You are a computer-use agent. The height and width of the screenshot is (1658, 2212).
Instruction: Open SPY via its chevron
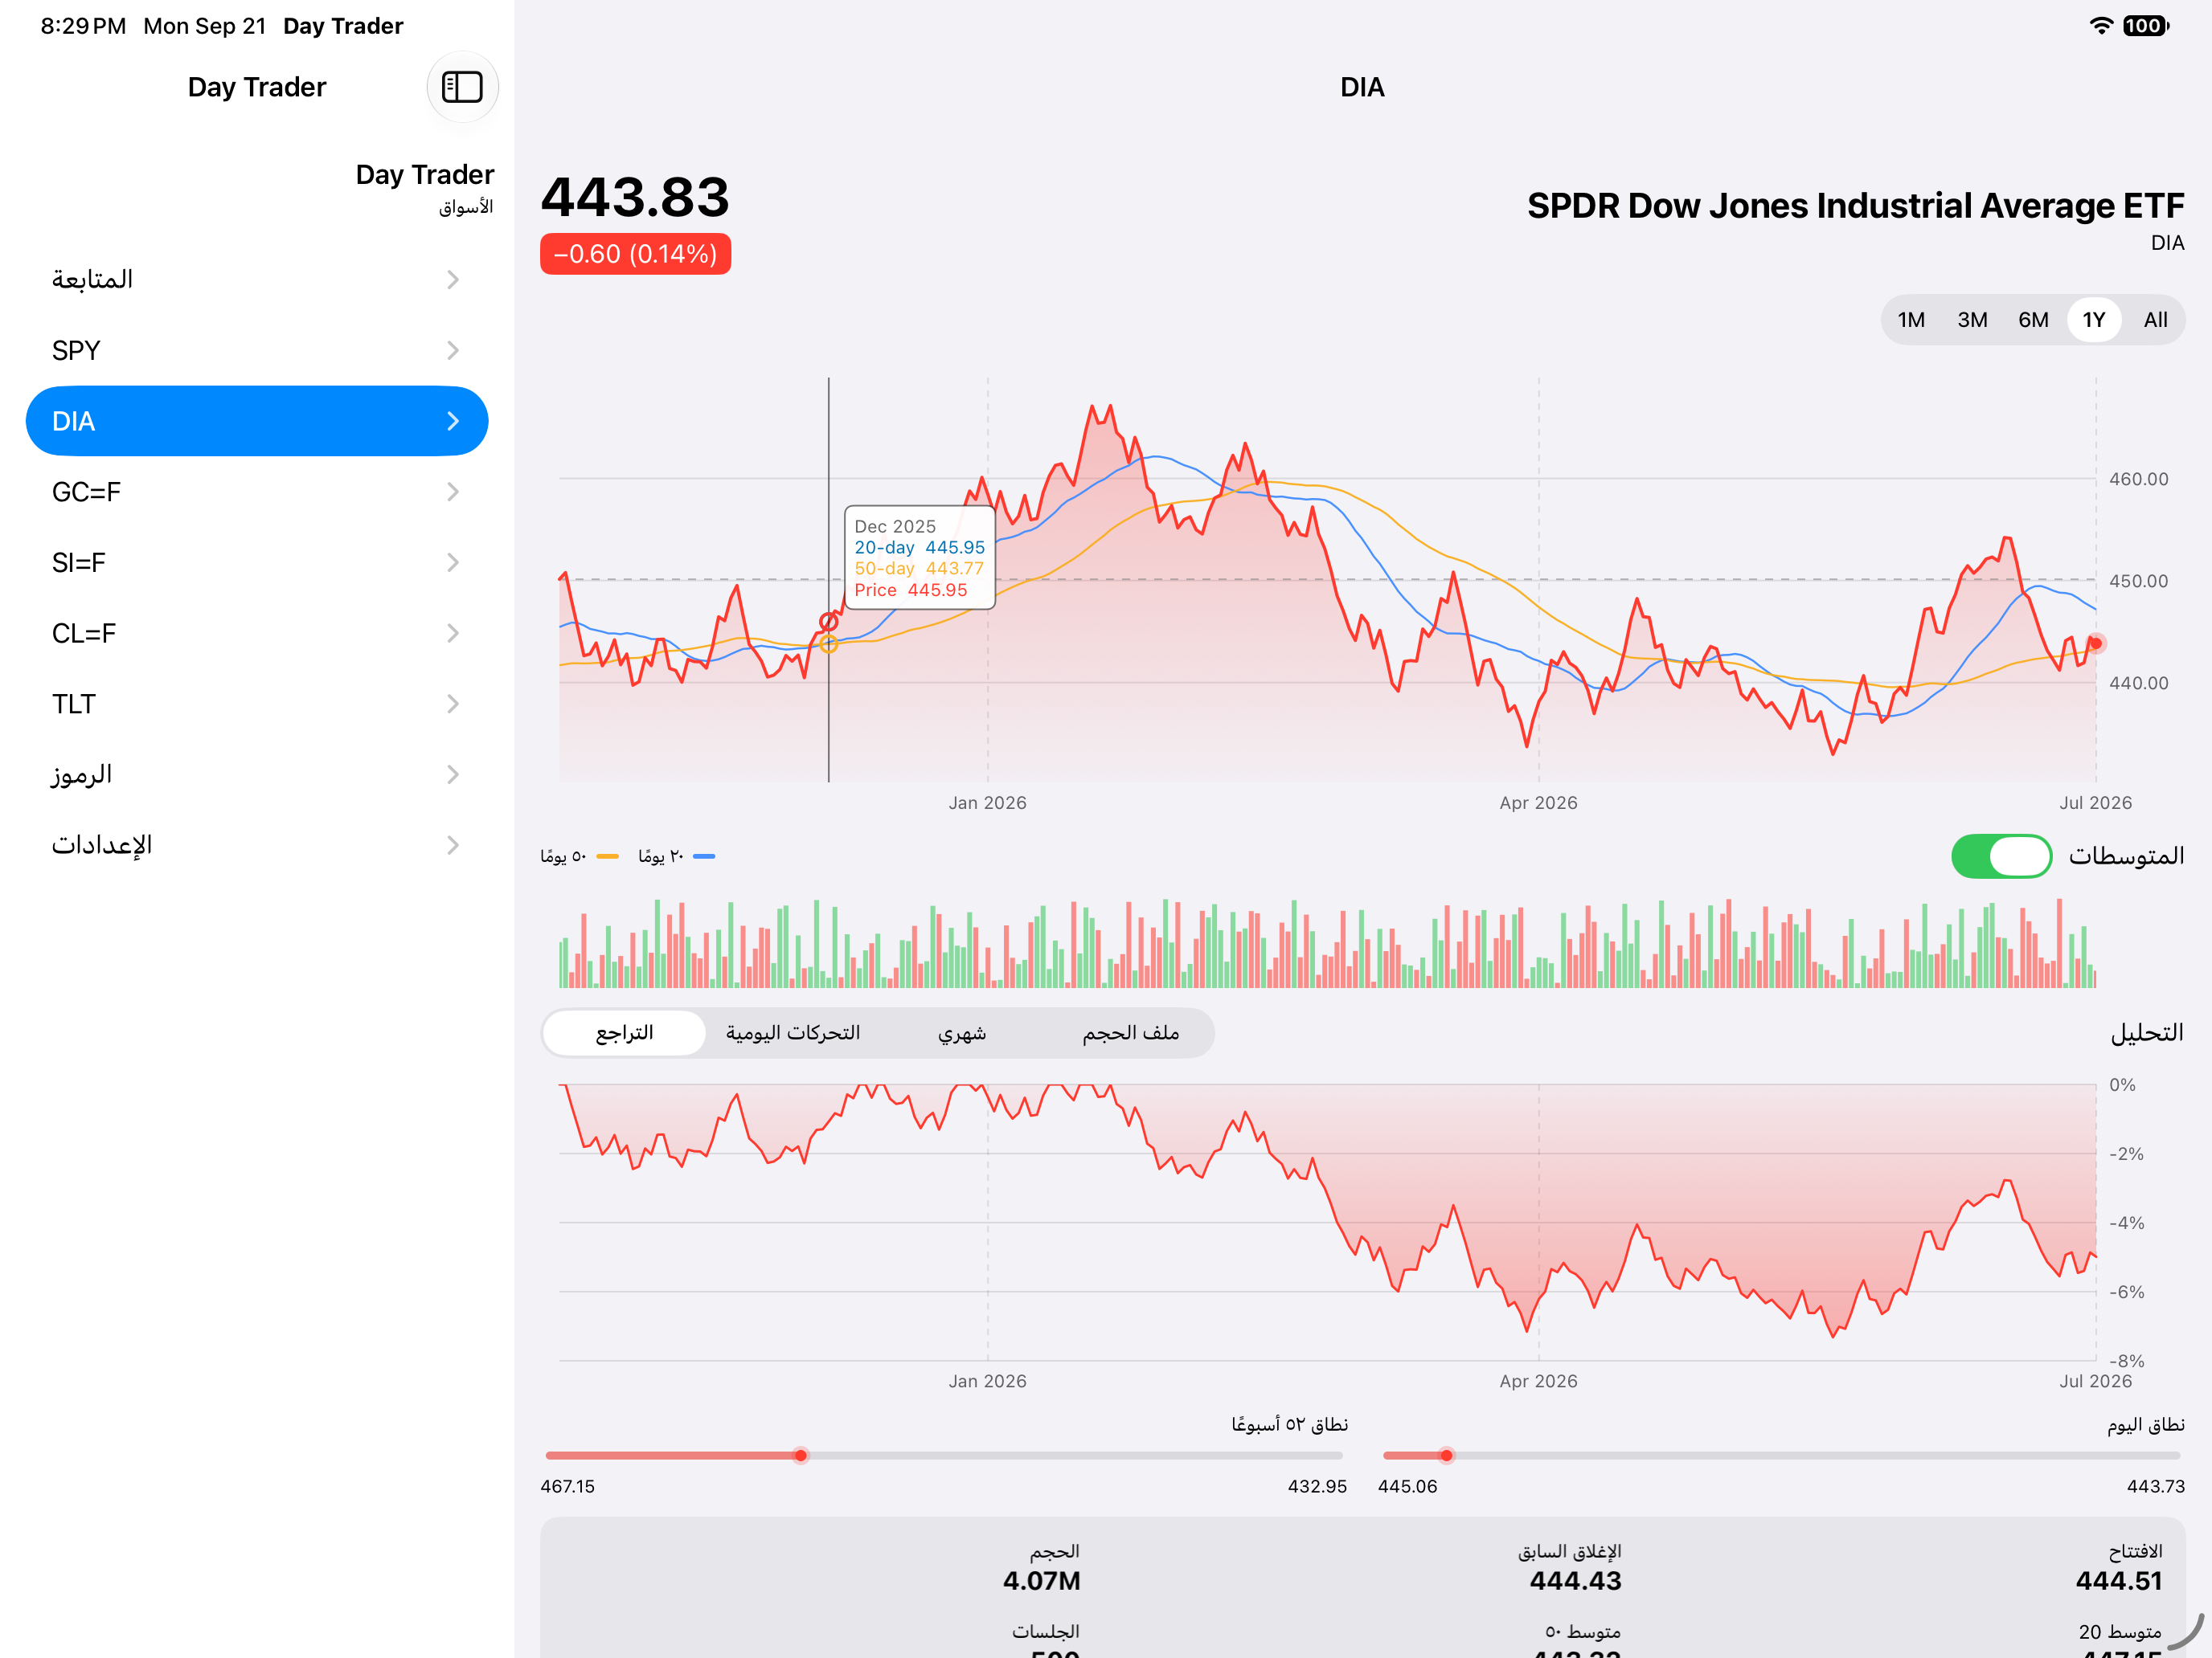coord(453,351)
